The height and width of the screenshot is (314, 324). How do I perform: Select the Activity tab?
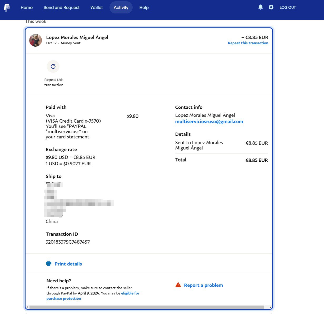pyautogui.click(x=121, y=7)
